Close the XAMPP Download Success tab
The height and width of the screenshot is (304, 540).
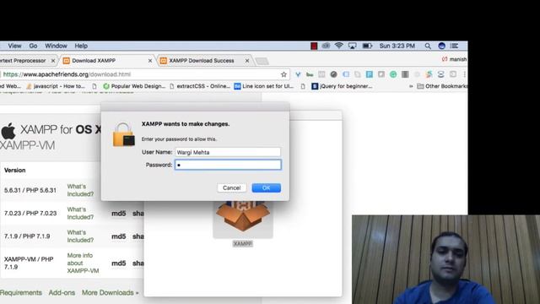point(247,61)
